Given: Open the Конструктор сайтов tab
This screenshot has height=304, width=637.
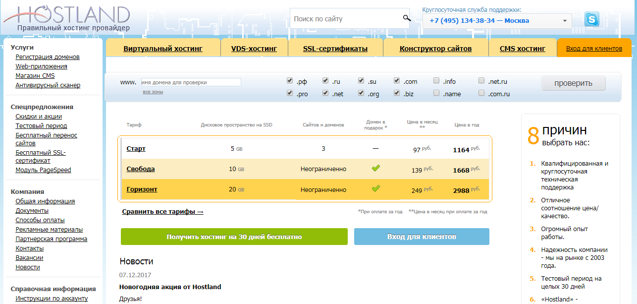Looking at the screenshot, I should [x=435, y=47].
